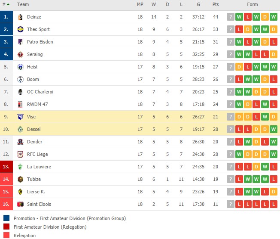Sort standings by Pts column header
Screen dimensions: 280x239
click(x=216, y=4)
